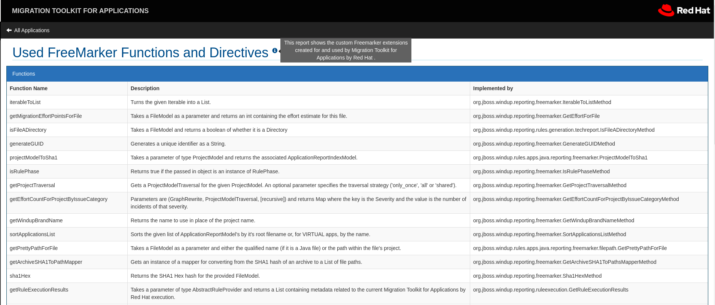Click the filepath.GetPrettyPathForFile implementation class
This screenshot has width=715, height=305.
[x=570, y=248]
